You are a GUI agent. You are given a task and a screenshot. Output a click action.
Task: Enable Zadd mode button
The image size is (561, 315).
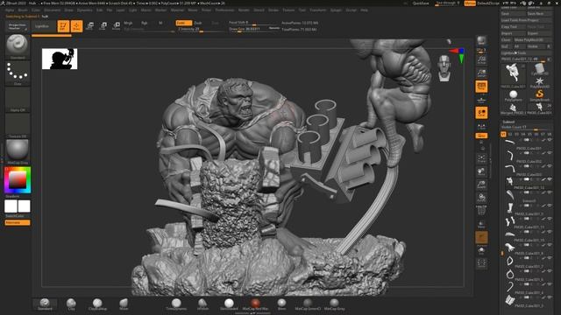point(183,23)
